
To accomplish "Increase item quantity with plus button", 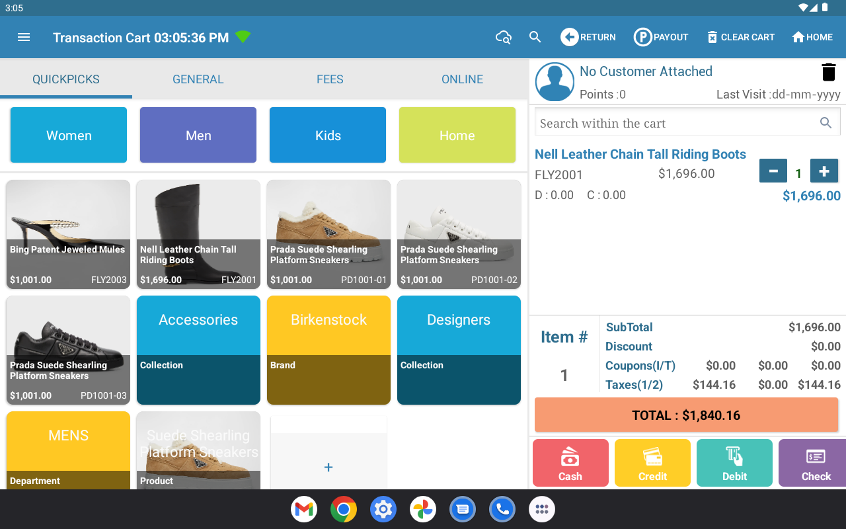I will (824, 171).
